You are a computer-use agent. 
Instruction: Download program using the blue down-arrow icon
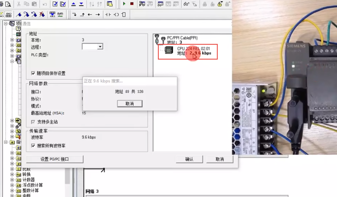81,4
